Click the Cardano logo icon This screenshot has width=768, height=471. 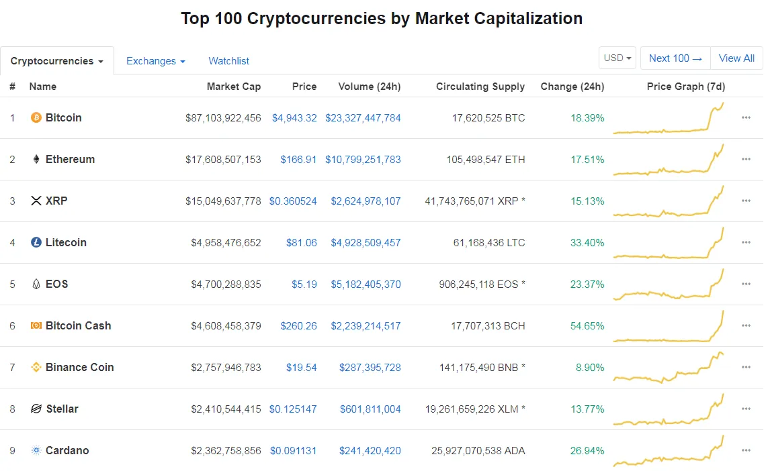36,451
